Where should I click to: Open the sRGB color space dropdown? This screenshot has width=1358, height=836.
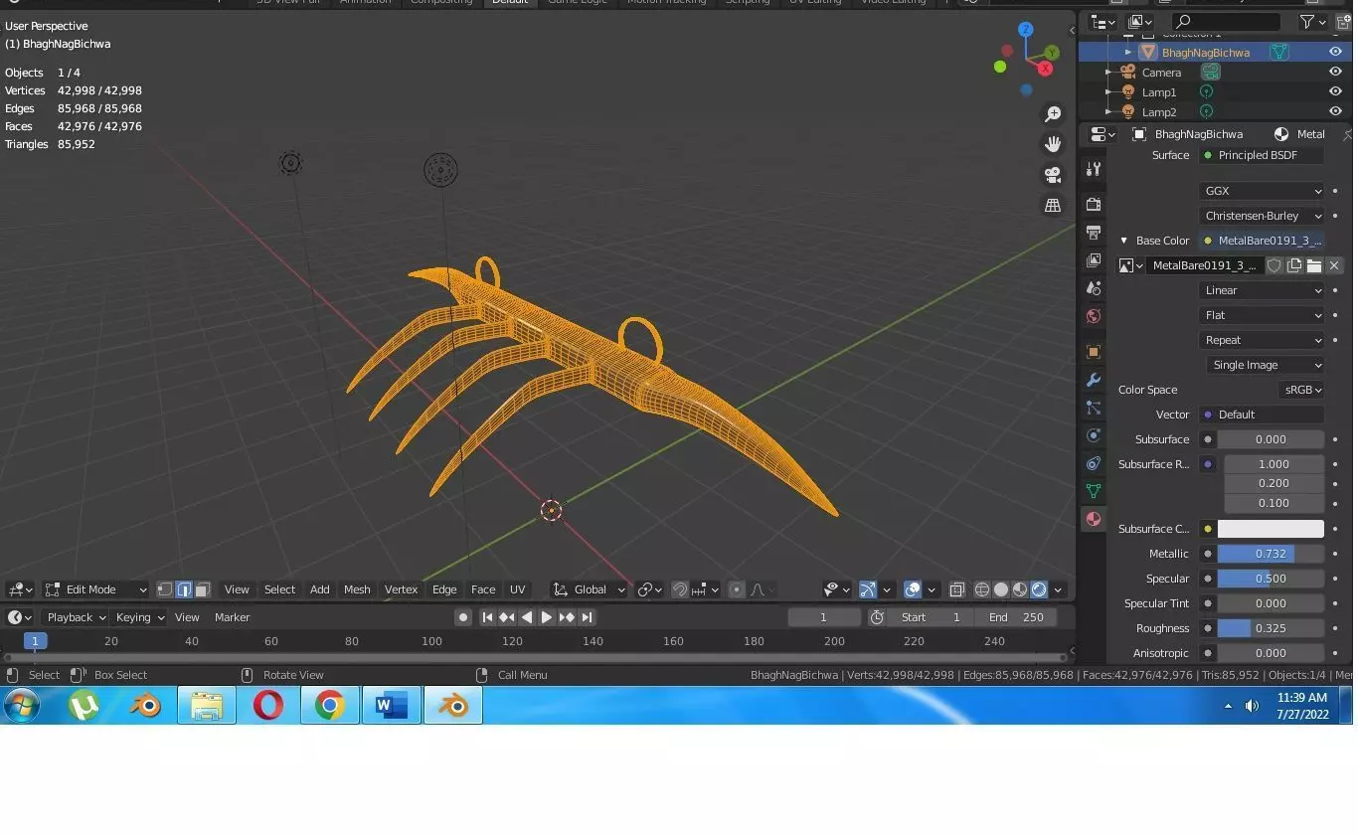tap(1301, 390)
